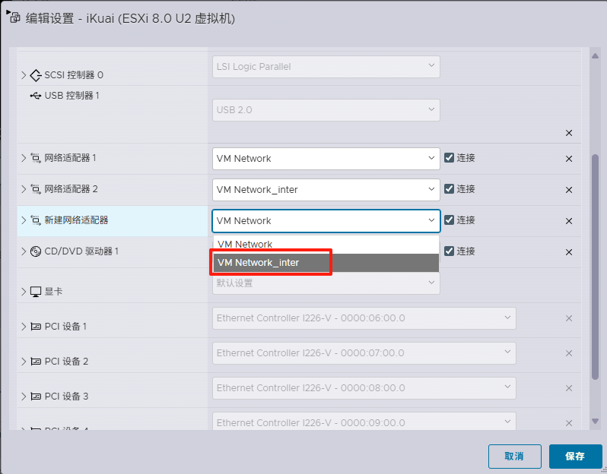Delete the new network adapter via X icon
Viewport: 607px width, 474px height.
point(569,221)
